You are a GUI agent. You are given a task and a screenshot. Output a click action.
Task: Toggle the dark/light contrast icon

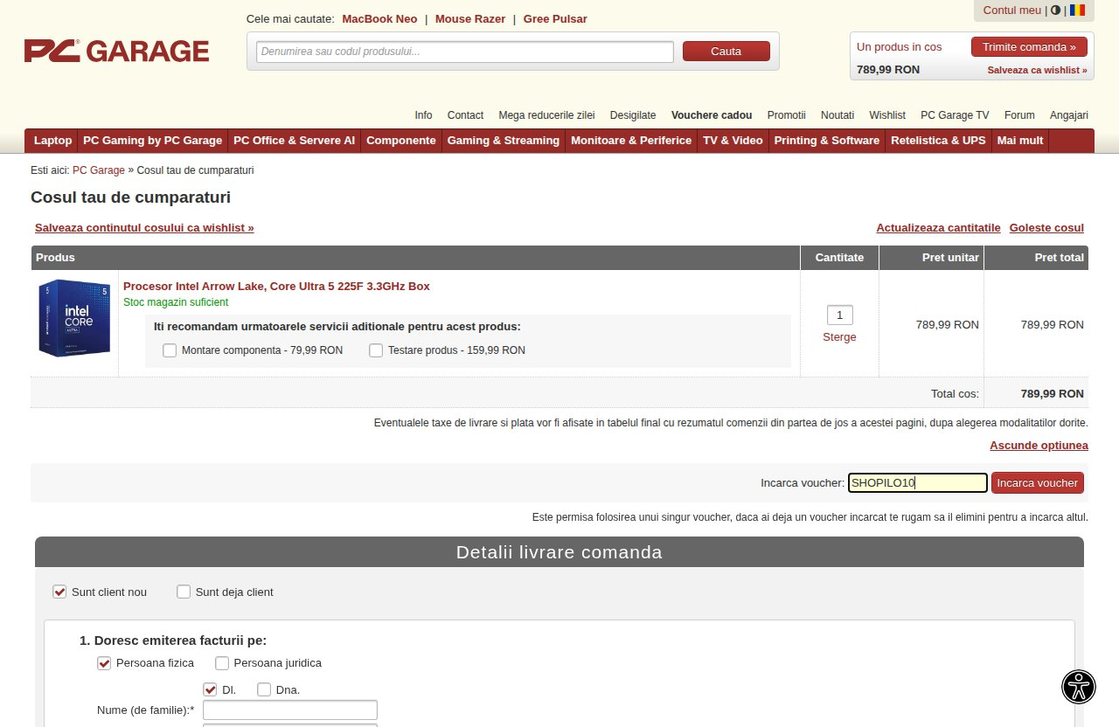[1055, 10]
